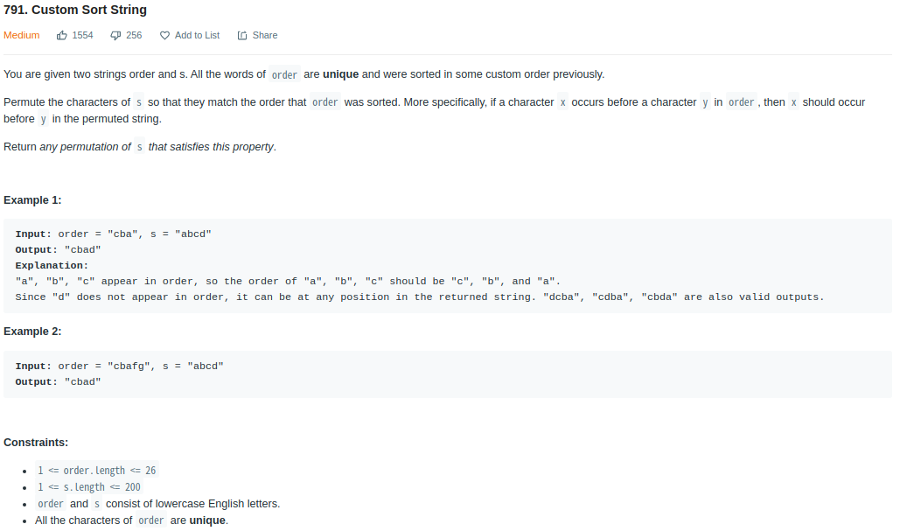Viewport: 900px width, 531px height.
Task: Click the s.length <= 200 constraint
Action: [x=88, y=487]
